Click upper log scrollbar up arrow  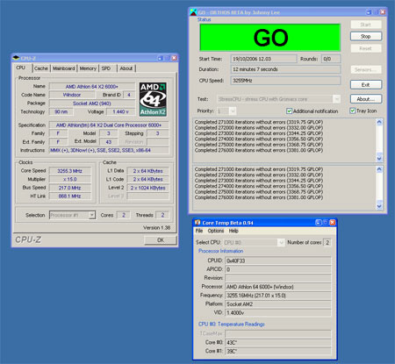point(379,122)
